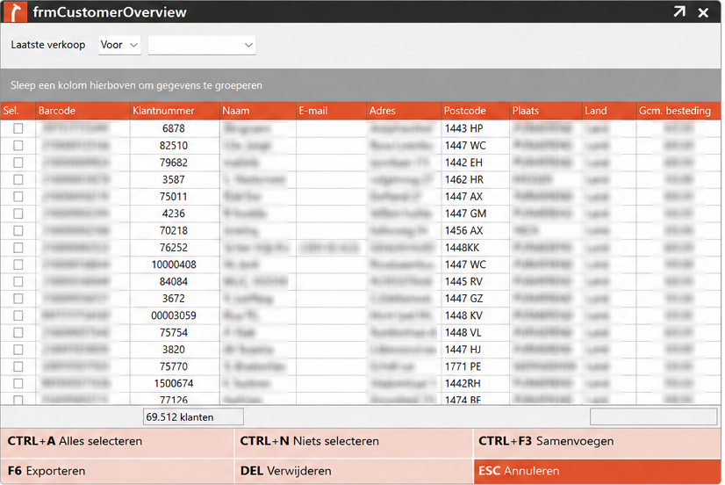Click the grouping bar 'Sleep een kolom hierboven'

click(x=361, y=85)
